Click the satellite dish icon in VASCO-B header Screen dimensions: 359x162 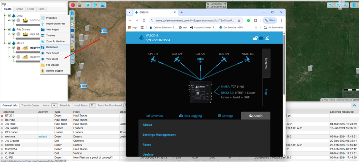coord(267,38)
